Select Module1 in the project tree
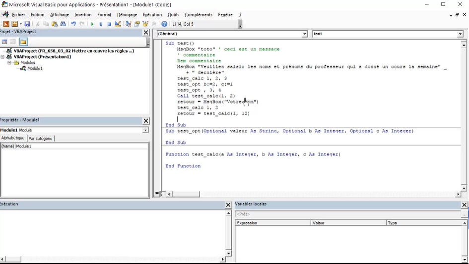Screen dimensions: 469x264 pyautogui.click(x=34, y=68)
